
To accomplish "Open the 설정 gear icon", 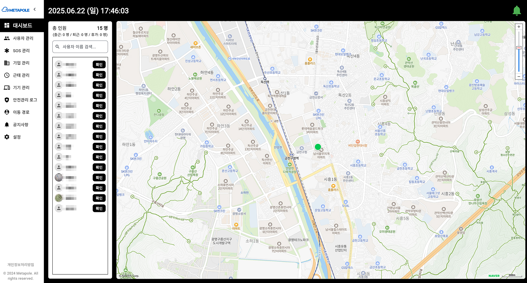I will pos(7,137).
